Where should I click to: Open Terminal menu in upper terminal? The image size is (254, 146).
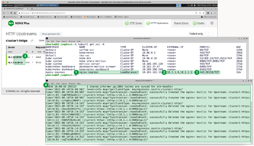point(72,41)
